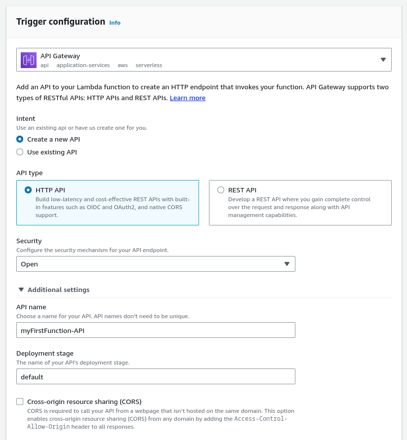The height and width of the screenshot is (440, 407).
Task: Choose the Use existing API radio button
Action: 20,152
